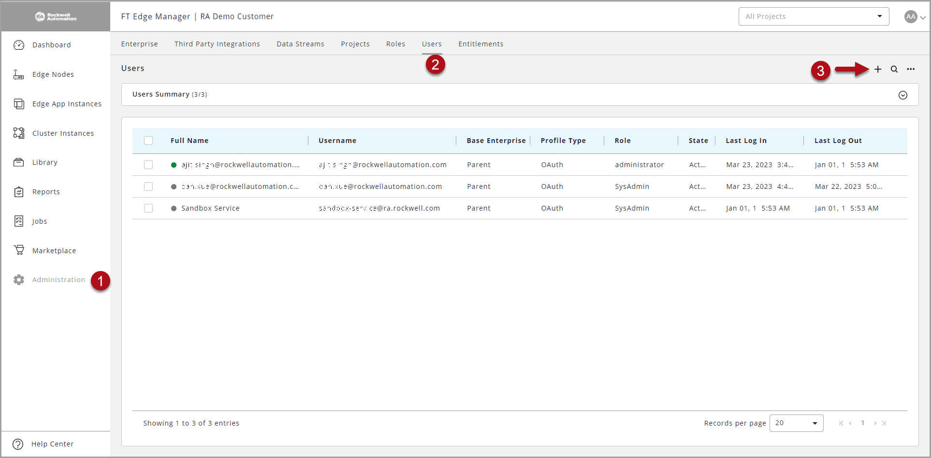Screen dimensions: 931x458
Task: Switch to the Data Streams tab
Action: tap(300, 44)
